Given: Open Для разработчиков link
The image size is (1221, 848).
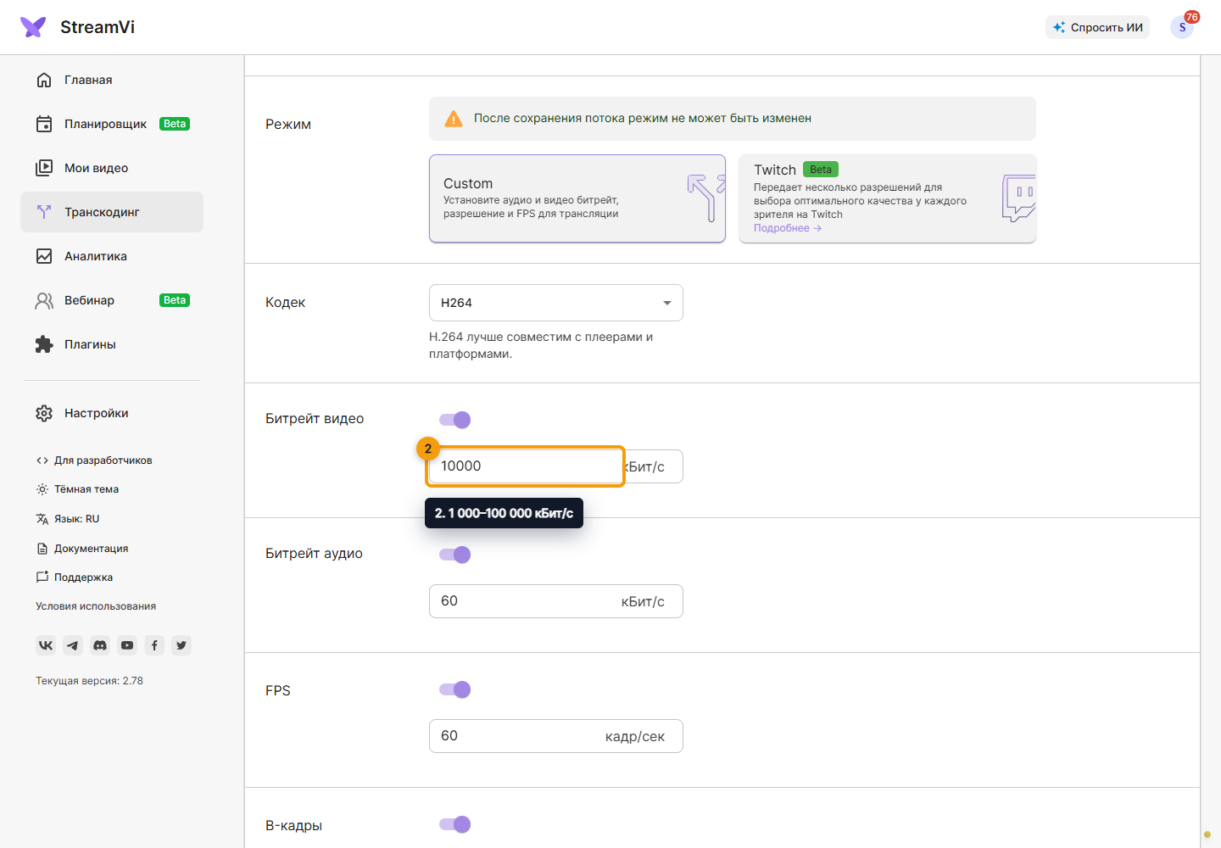Looking at the screenshot, I should [x=94, y=460].
